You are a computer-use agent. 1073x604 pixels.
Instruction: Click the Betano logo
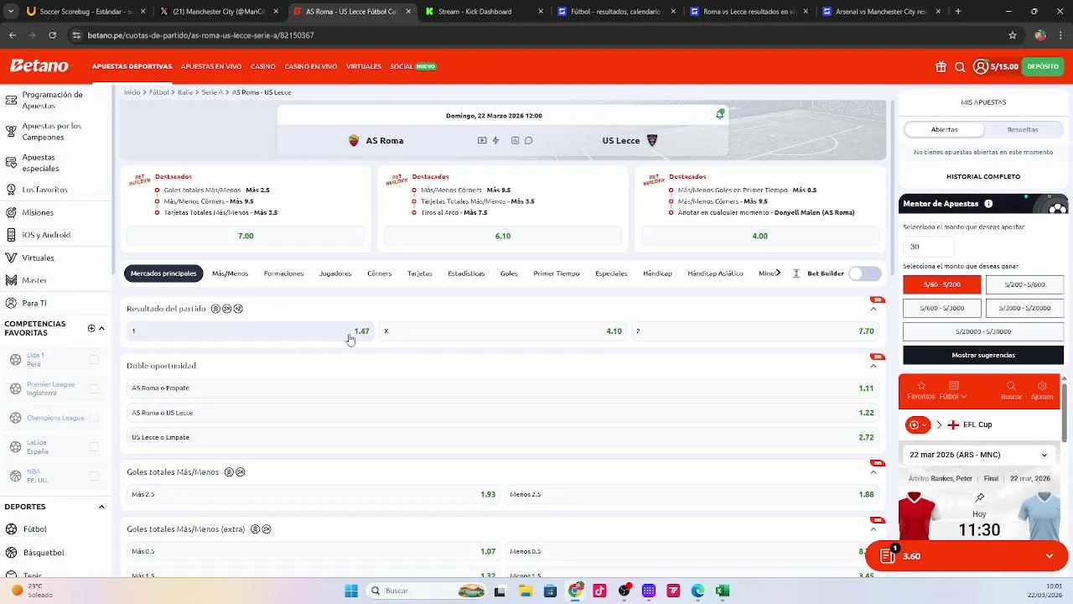tap(39, 66)
